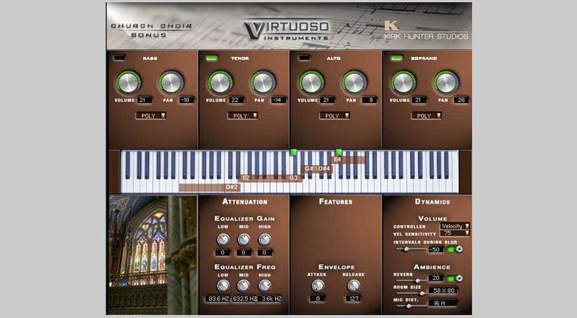
Task: Click the Tenor pan value field -14
Action: click(279, 100)
